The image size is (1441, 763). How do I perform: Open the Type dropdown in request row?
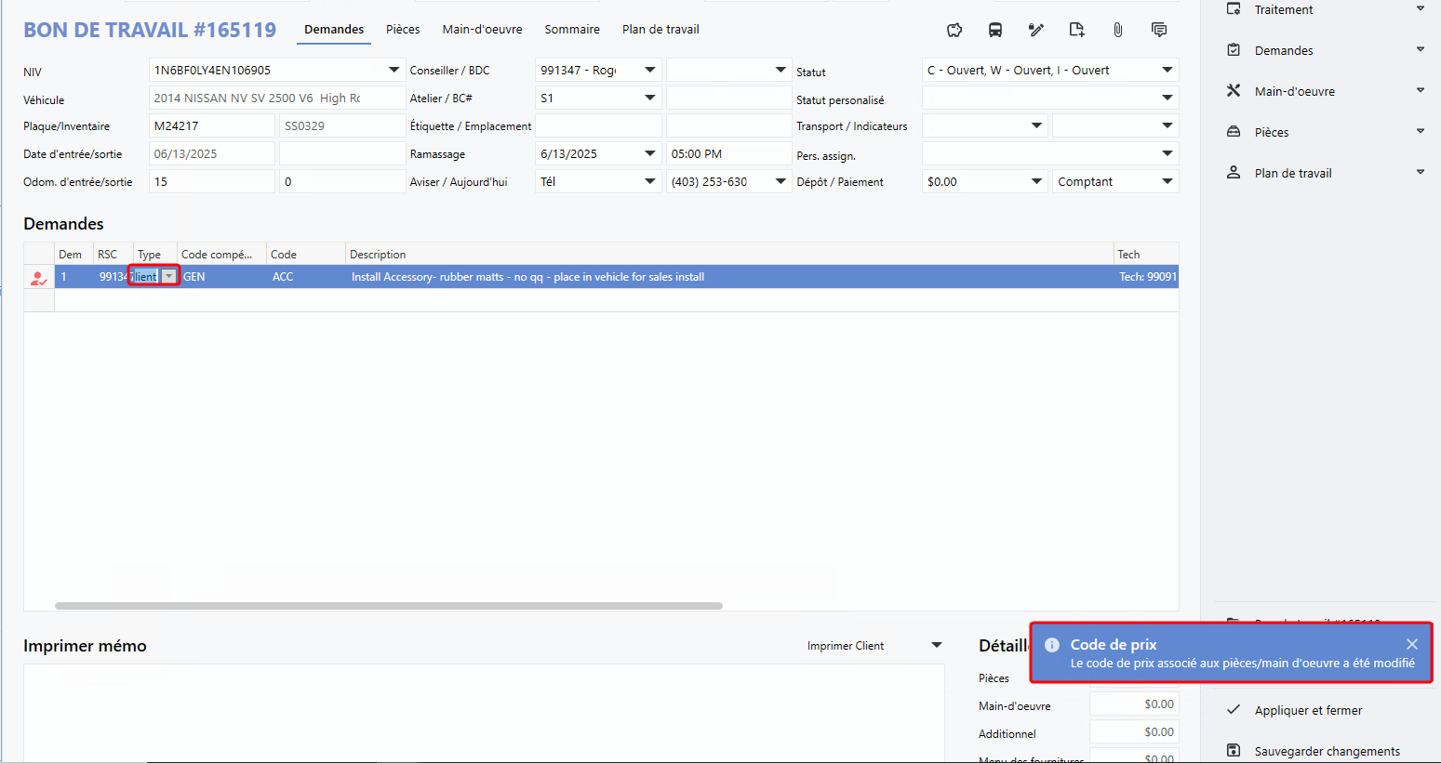click(x=168, y=277)
